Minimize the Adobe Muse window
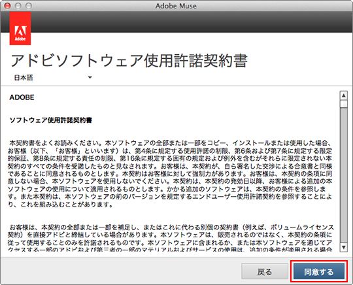353x285 pixels. tap(18, 6)
